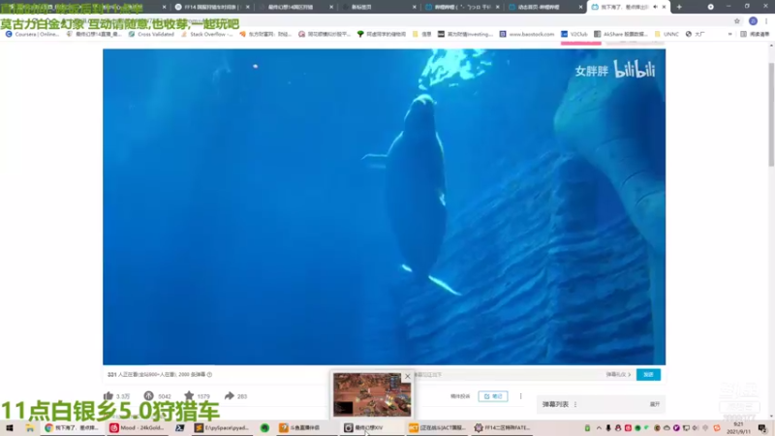
Task: Give coins using the coin icon
Action: (149, 395)
